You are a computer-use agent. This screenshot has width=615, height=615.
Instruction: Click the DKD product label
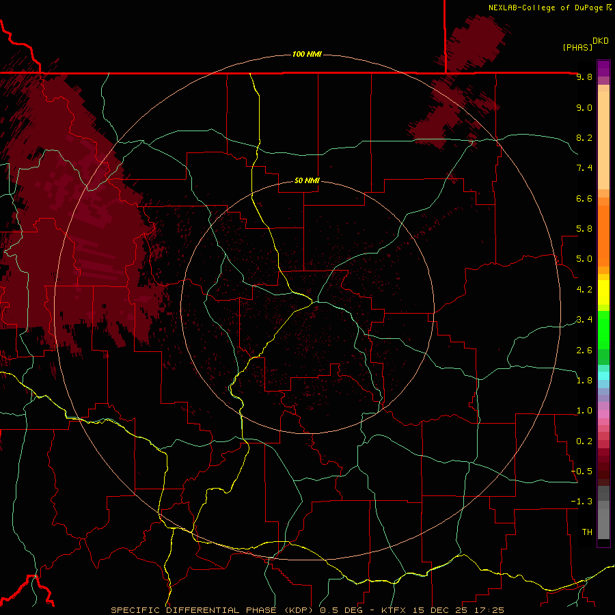[x=601, y=41]
